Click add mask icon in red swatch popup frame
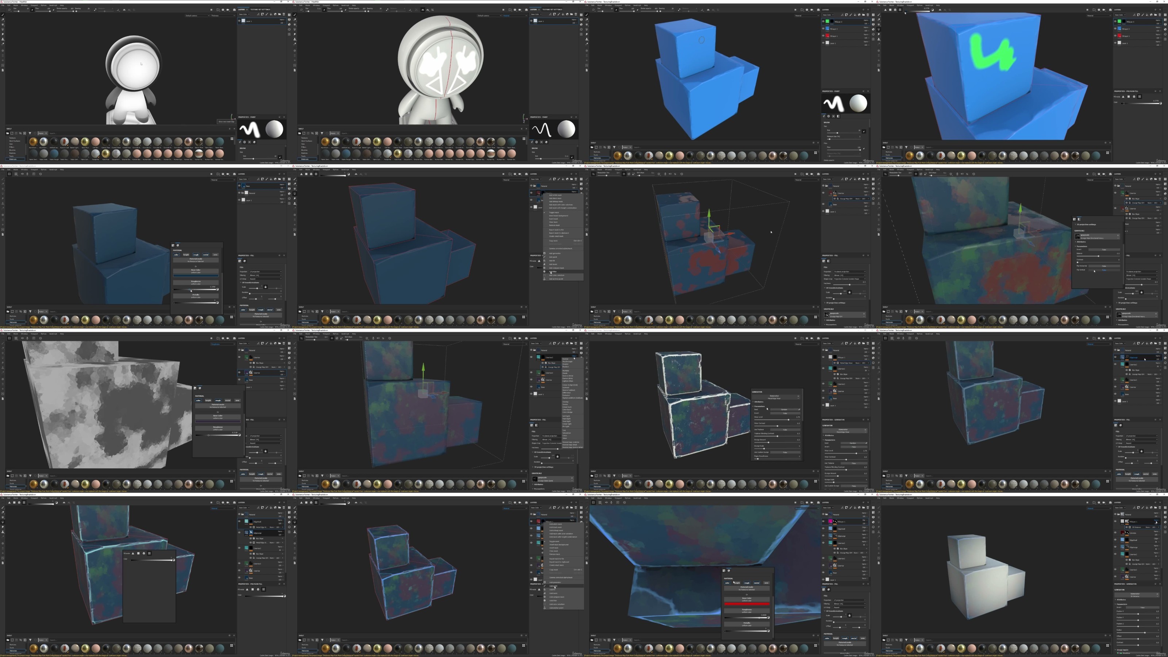The height and width of the screenshot is (657, 1168). click(846, 508)
